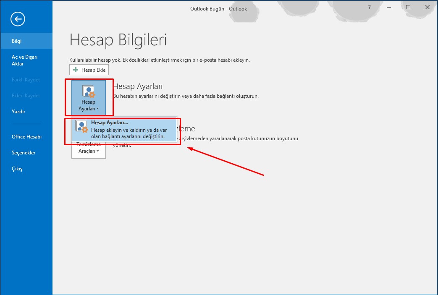Go back using the circled arrow icon
438x295 pixels.
(x=18, y=19)
